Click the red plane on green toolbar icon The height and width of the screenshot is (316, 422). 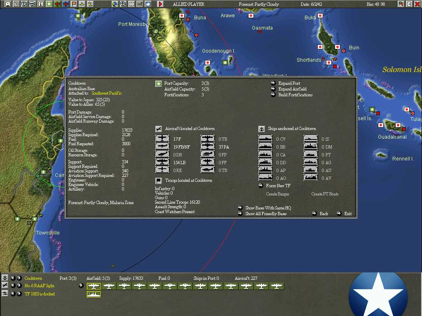pyautogui.click(x=57, y=4)
